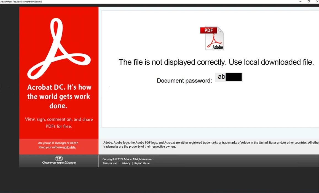This screenshot has width=319, height=193.
Task: Restore down the Attachment Preview window
Action: (309, 2)
